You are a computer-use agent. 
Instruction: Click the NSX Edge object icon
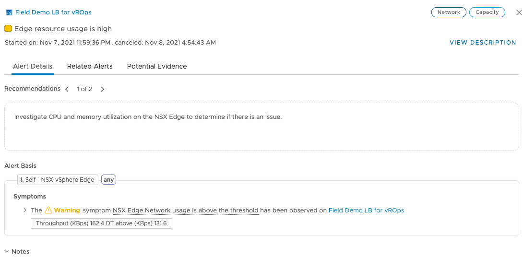pyautogui.click(x=9, y=12)
